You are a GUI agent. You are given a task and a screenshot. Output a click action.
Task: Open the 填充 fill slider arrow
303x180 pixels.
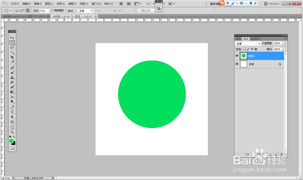(x=284, y=49)
